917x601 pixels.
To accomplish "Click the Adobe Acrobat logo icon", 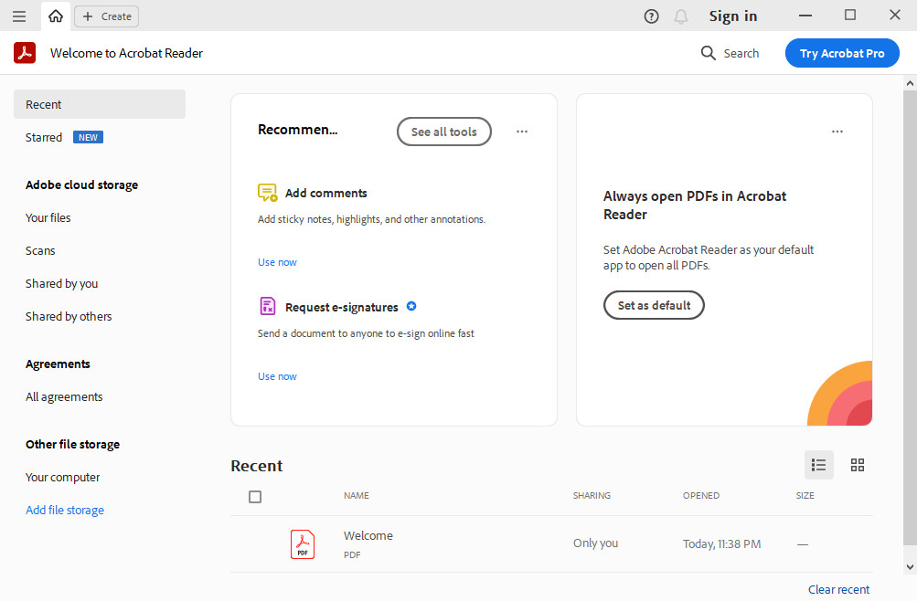I will pos(25,53).
